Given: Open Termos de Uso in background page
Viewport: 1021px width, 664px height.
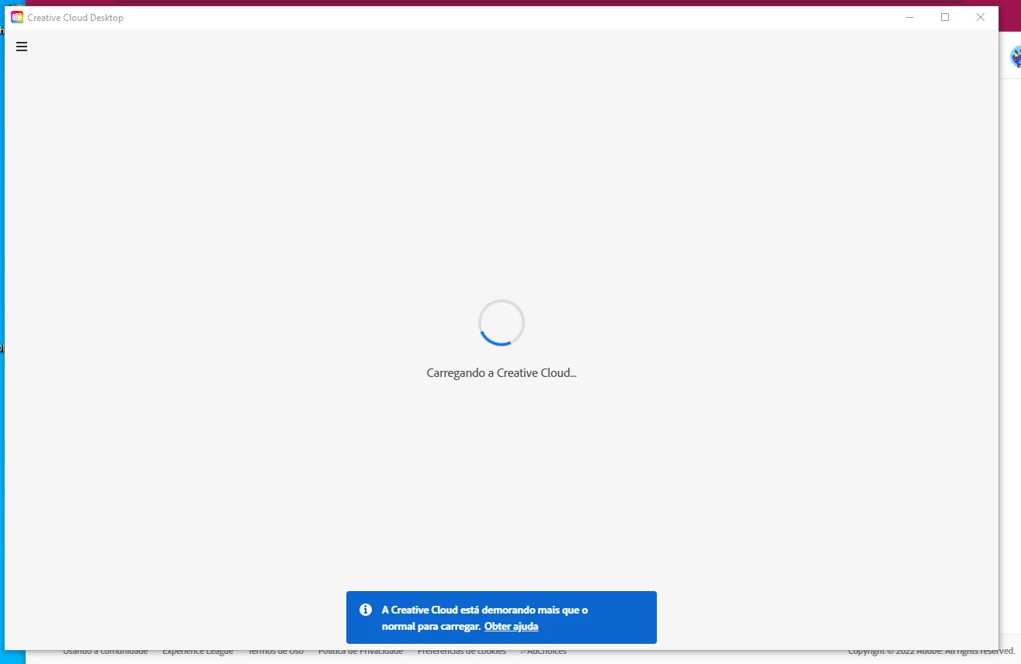Looking at the screenshot, I should [276, 652].
